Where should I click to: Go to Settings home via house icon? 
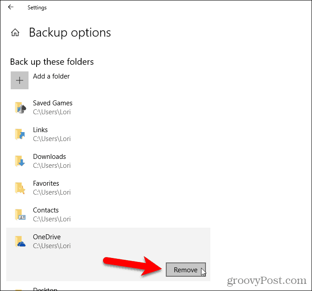point(15,33)
